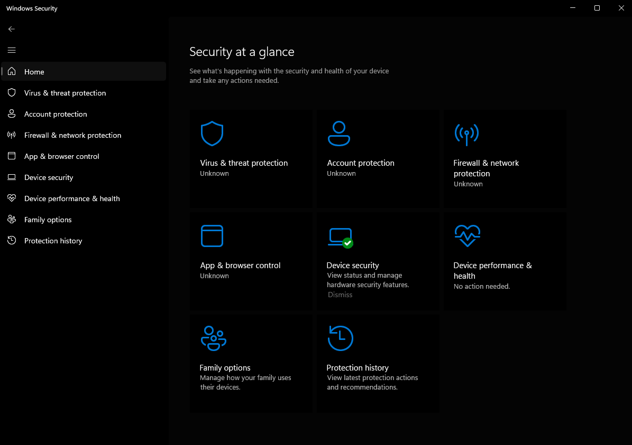Close the Windows Security window
Viewport: 632px width, 445px height.
click(621, 8)
